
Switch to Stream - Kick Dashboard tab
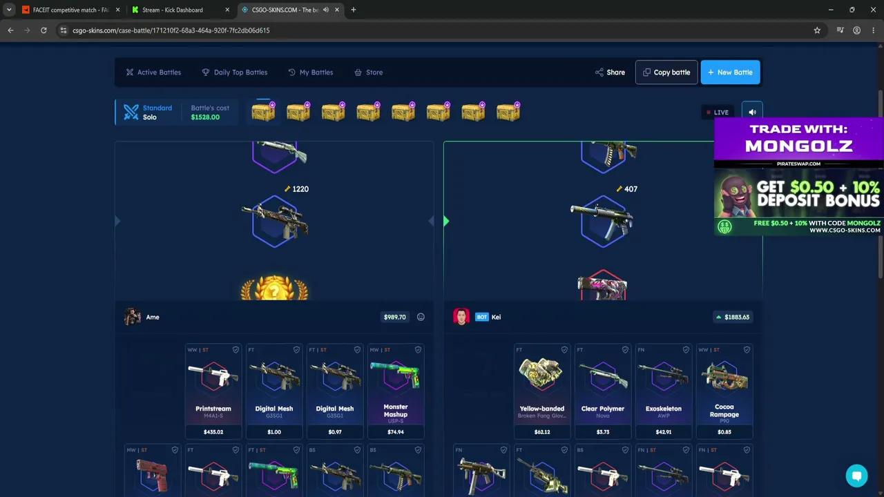(173, 10)
